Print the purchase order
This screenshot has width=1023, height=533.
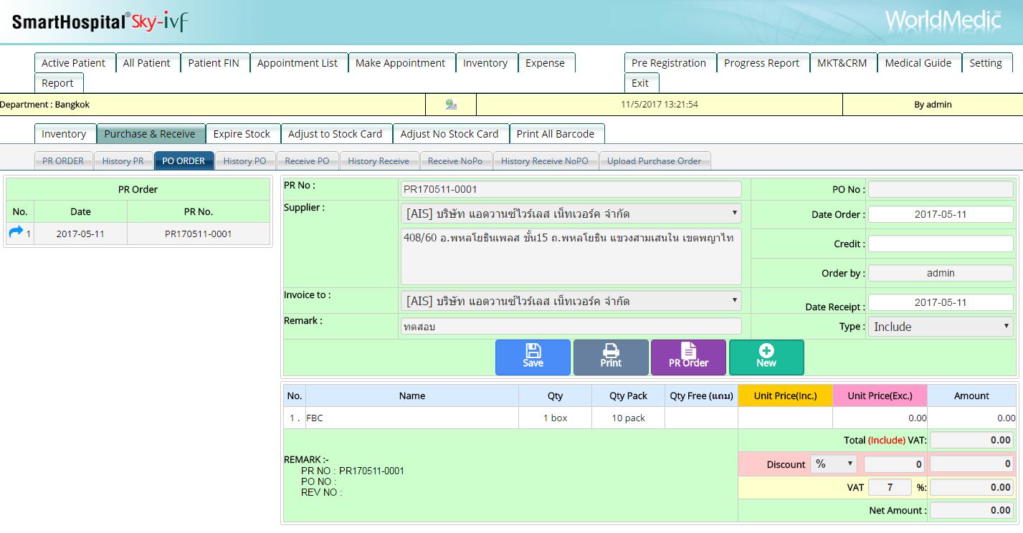pyautogui.click(x=611, y=357)
